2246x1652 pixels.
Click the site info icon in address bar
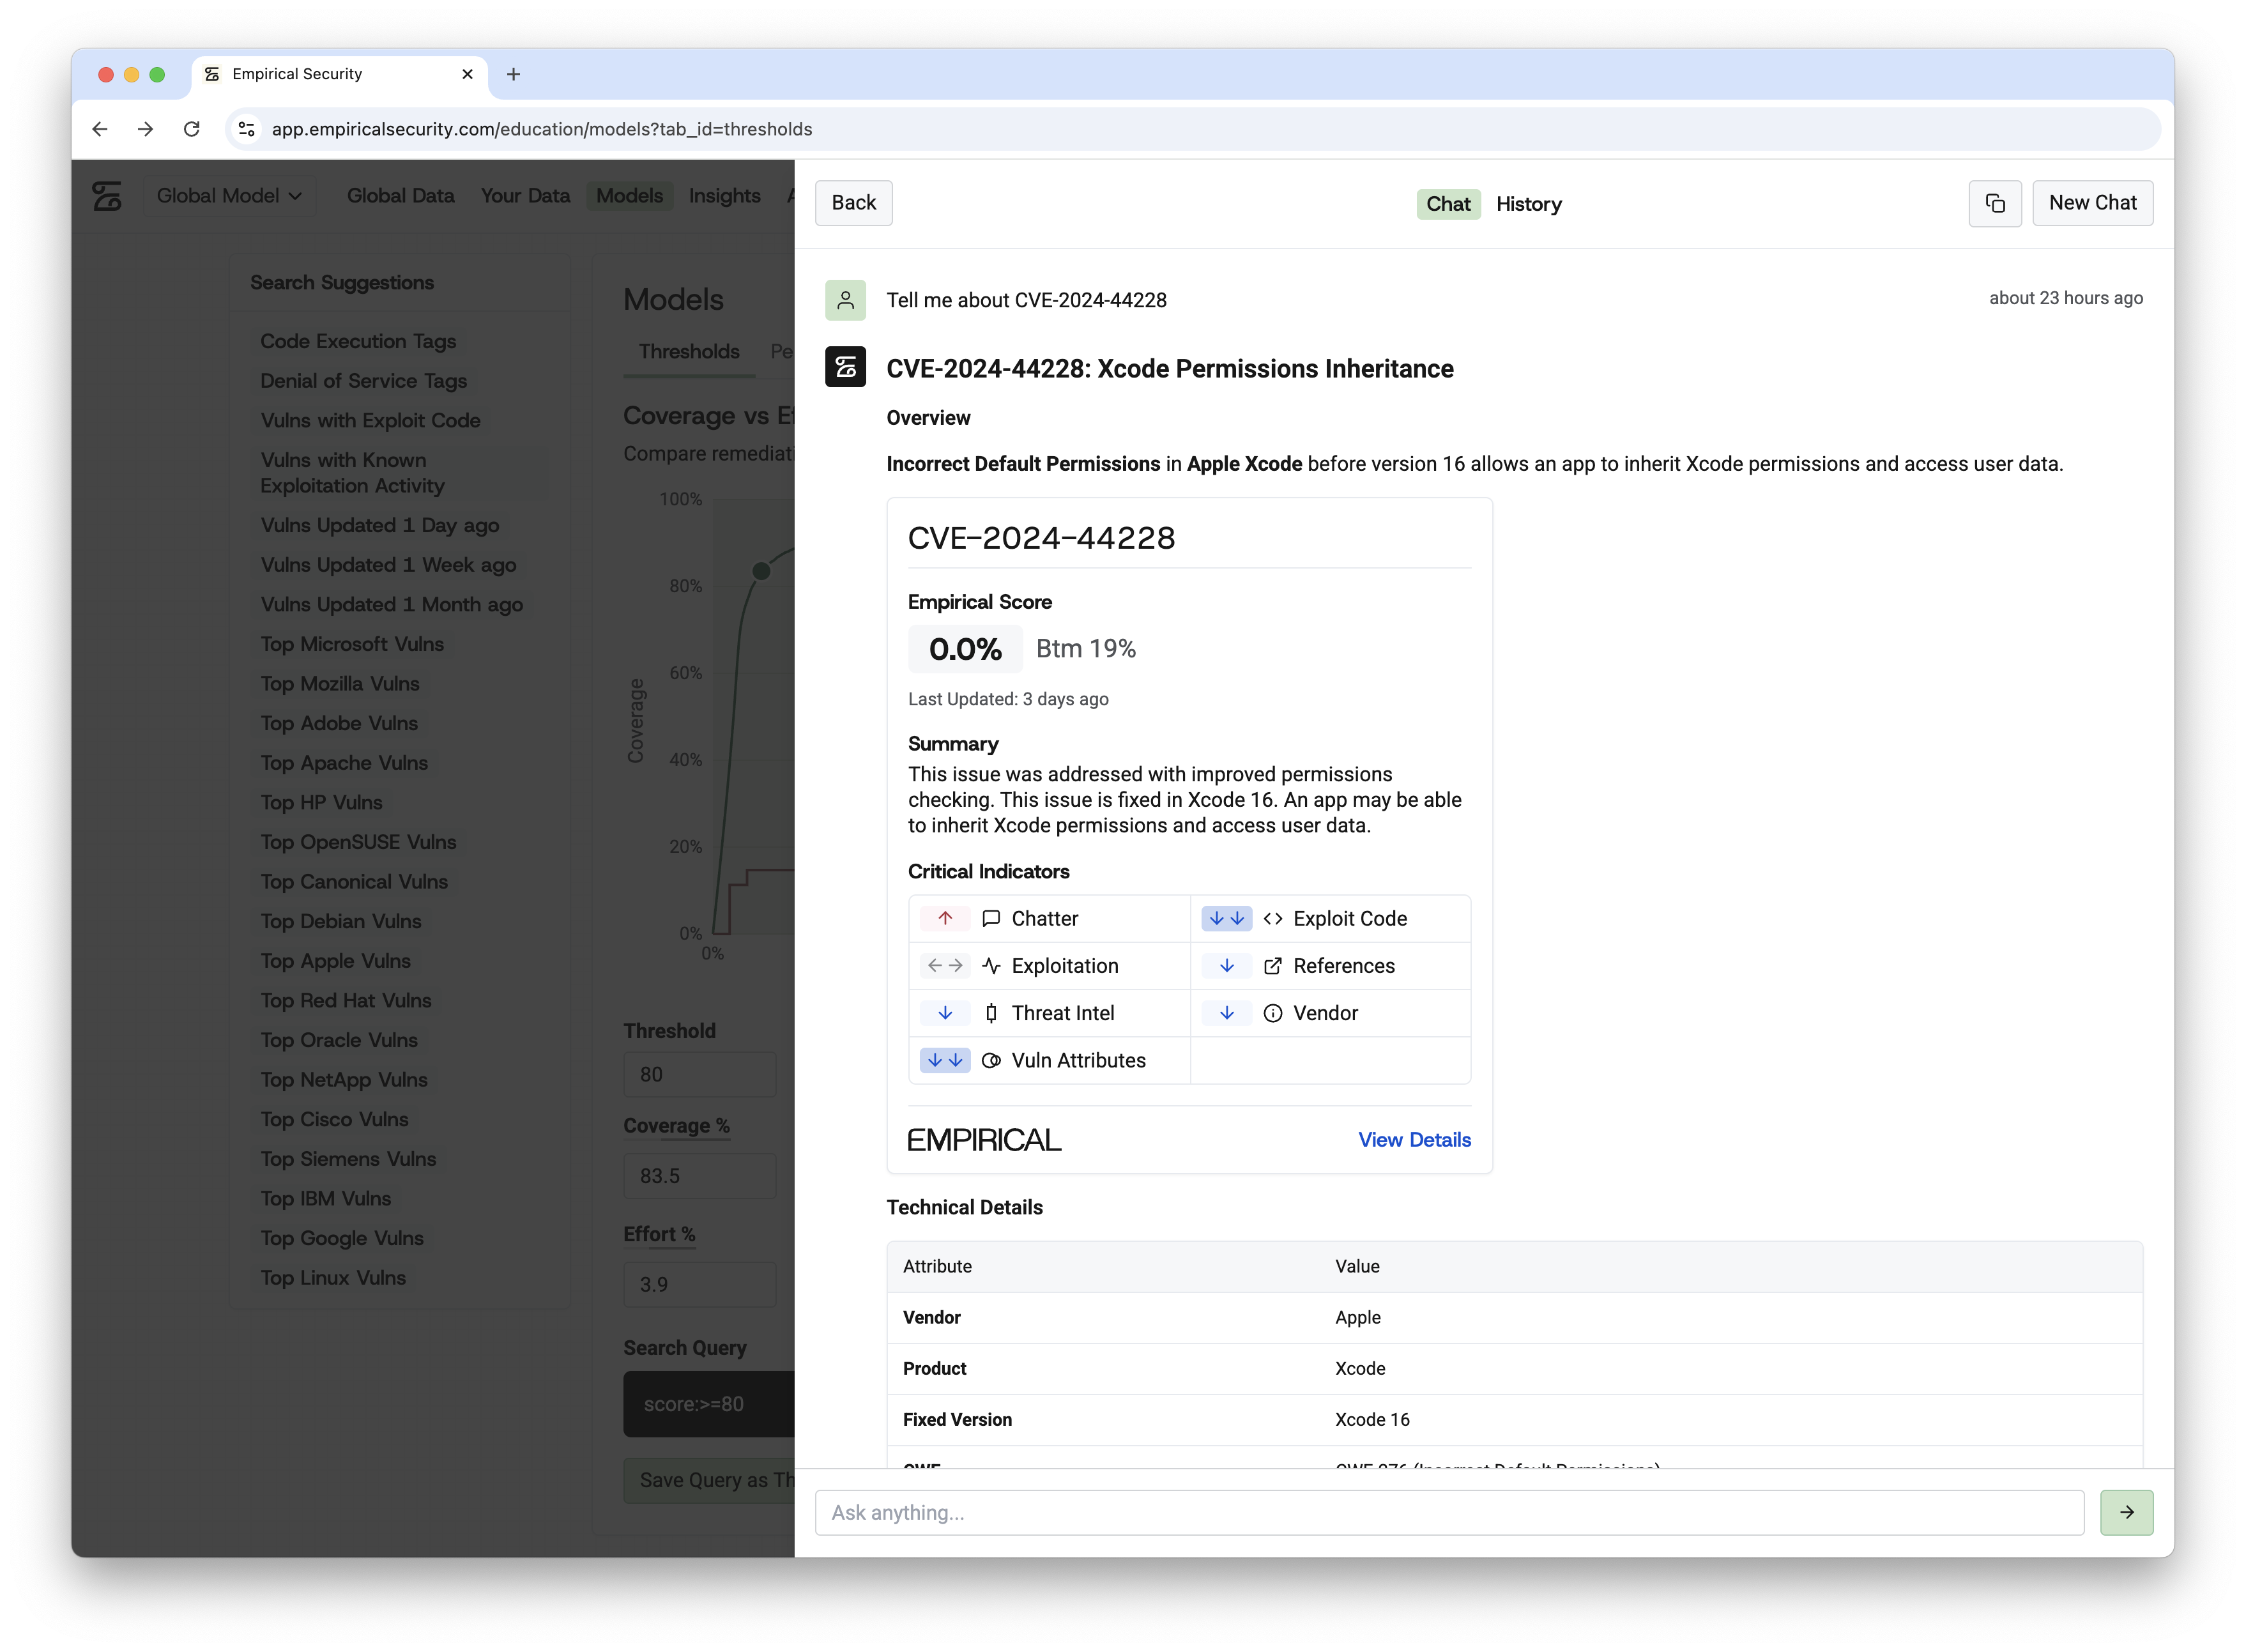coord(247,129)
